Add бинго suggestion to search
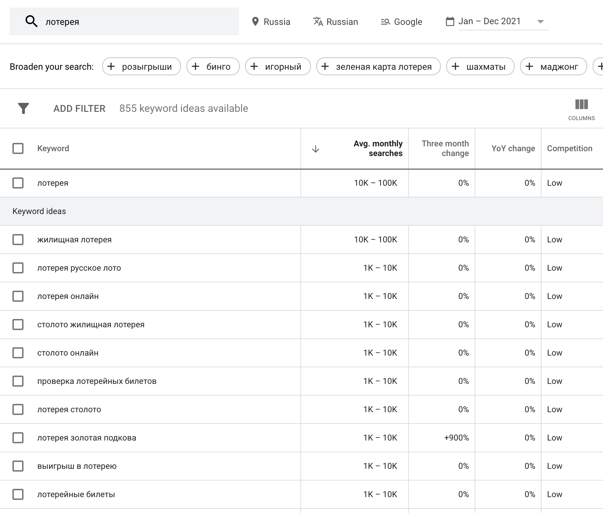 tap(213, 66)
